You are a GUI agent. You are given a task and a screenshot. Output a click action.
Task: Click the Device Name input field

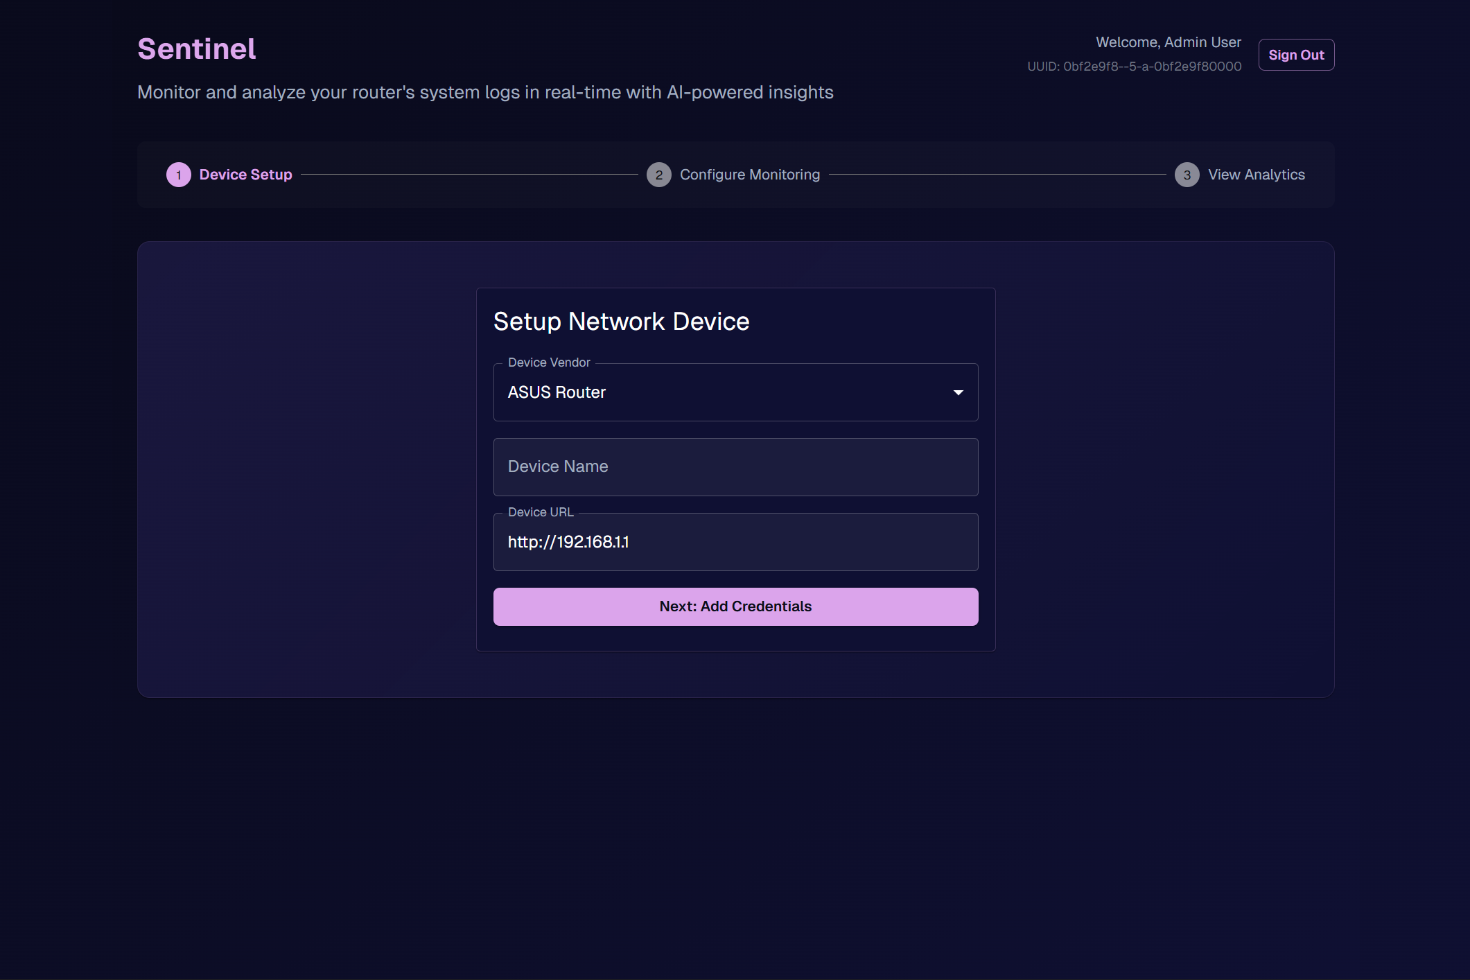[735, 467]
